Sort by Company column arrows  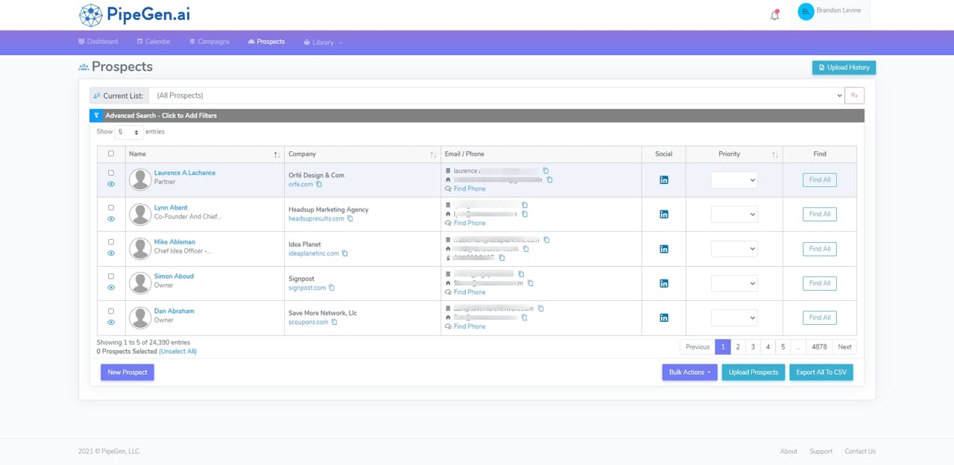tap(433, 154)
